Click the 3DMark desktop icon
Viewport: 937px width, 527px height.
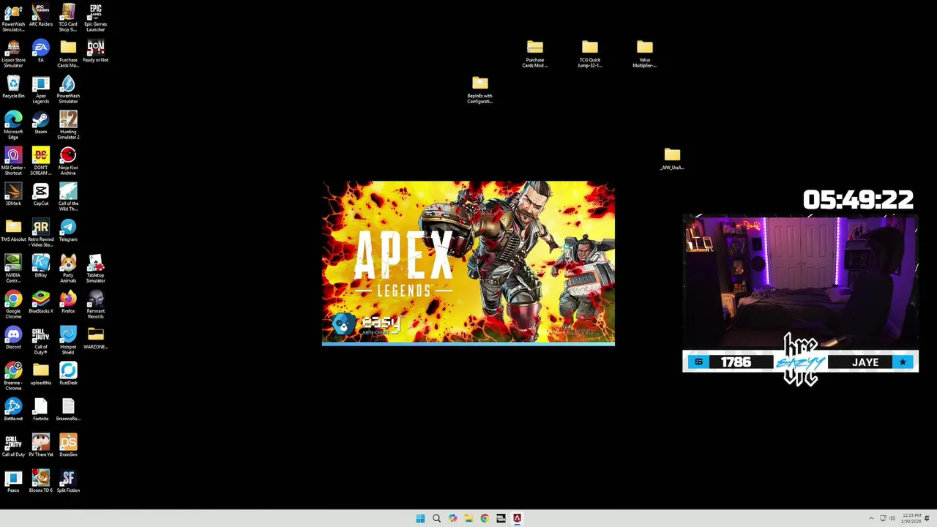click(x=13, y=195)
